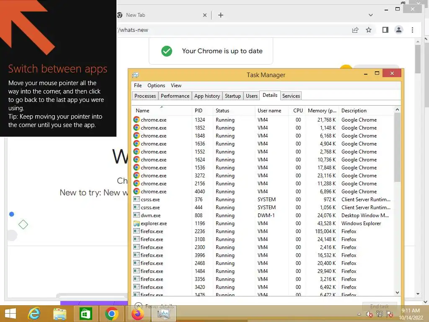Sort by the Description column header
The image size is (429, 322).
tap(367, 111)
